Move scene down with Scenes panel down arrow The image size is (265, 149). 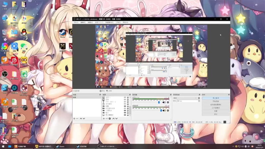[84, 119]
